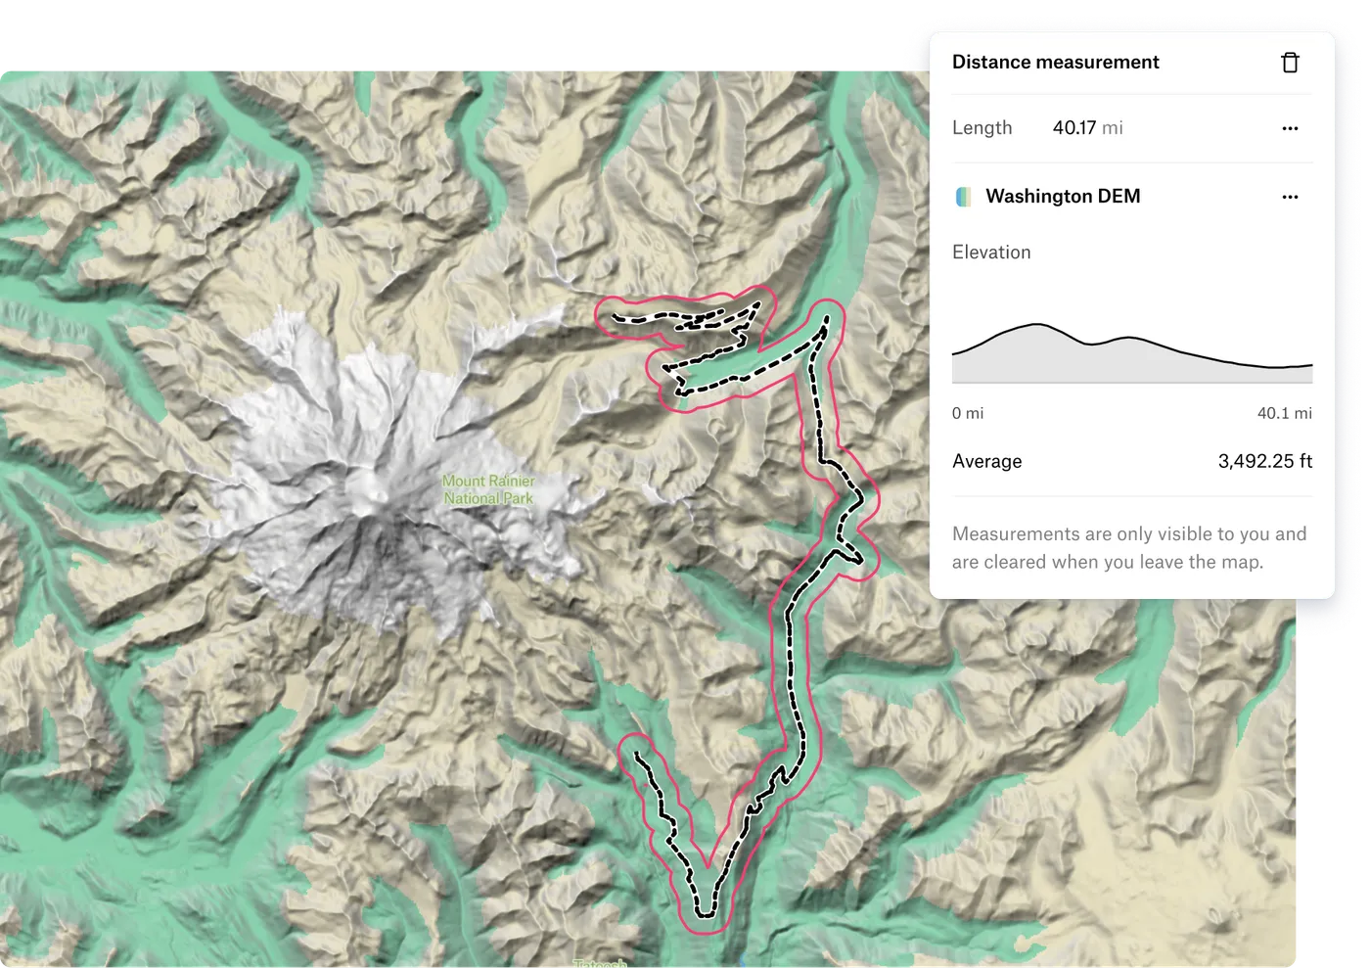Viewport: 1370px width, 968px height.
Task: Click the 0 mi chart axis label
Action: click(x=968, y=413)
